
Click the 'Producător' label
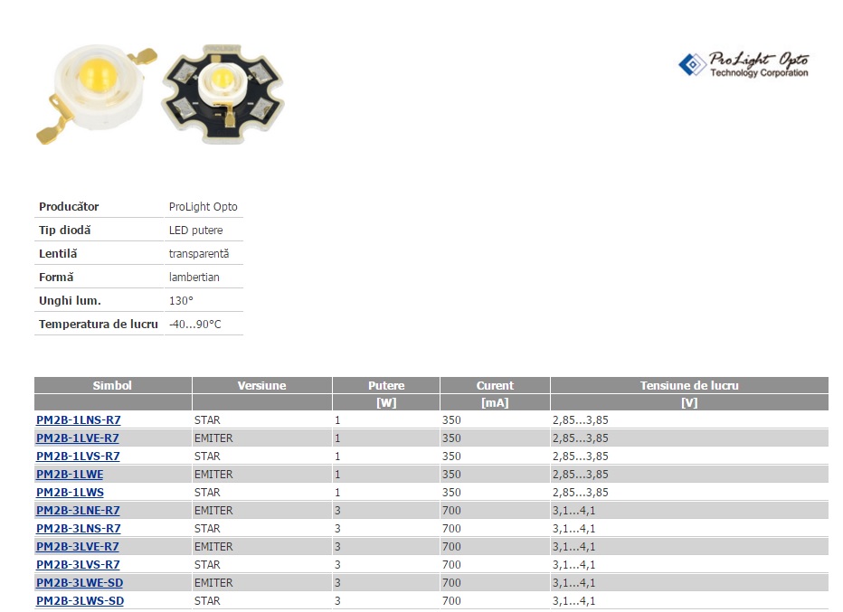(69, 207)
